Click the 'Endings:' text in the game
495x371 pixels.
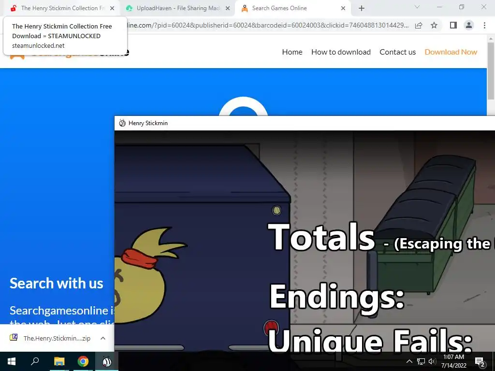point(337,297)
